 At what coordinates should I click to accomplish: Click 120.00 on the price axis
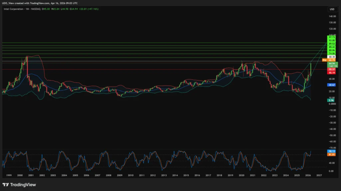(332, 29)
